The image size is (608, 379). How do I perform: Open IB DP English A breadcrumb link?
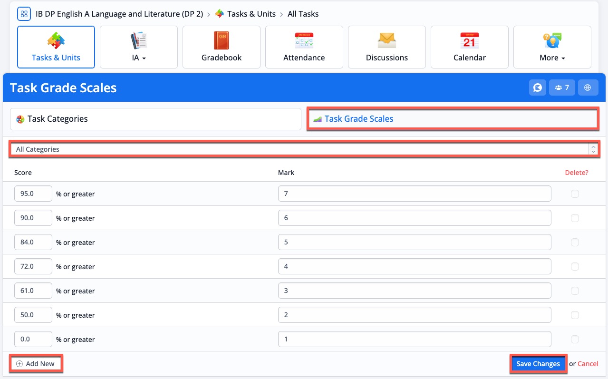[x=119, y=14]
